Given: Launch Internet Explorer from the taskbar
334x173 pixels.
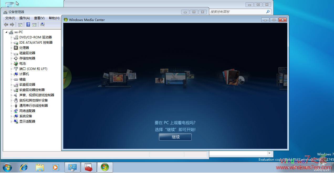Looking at the screenshot, I should 24,167.
